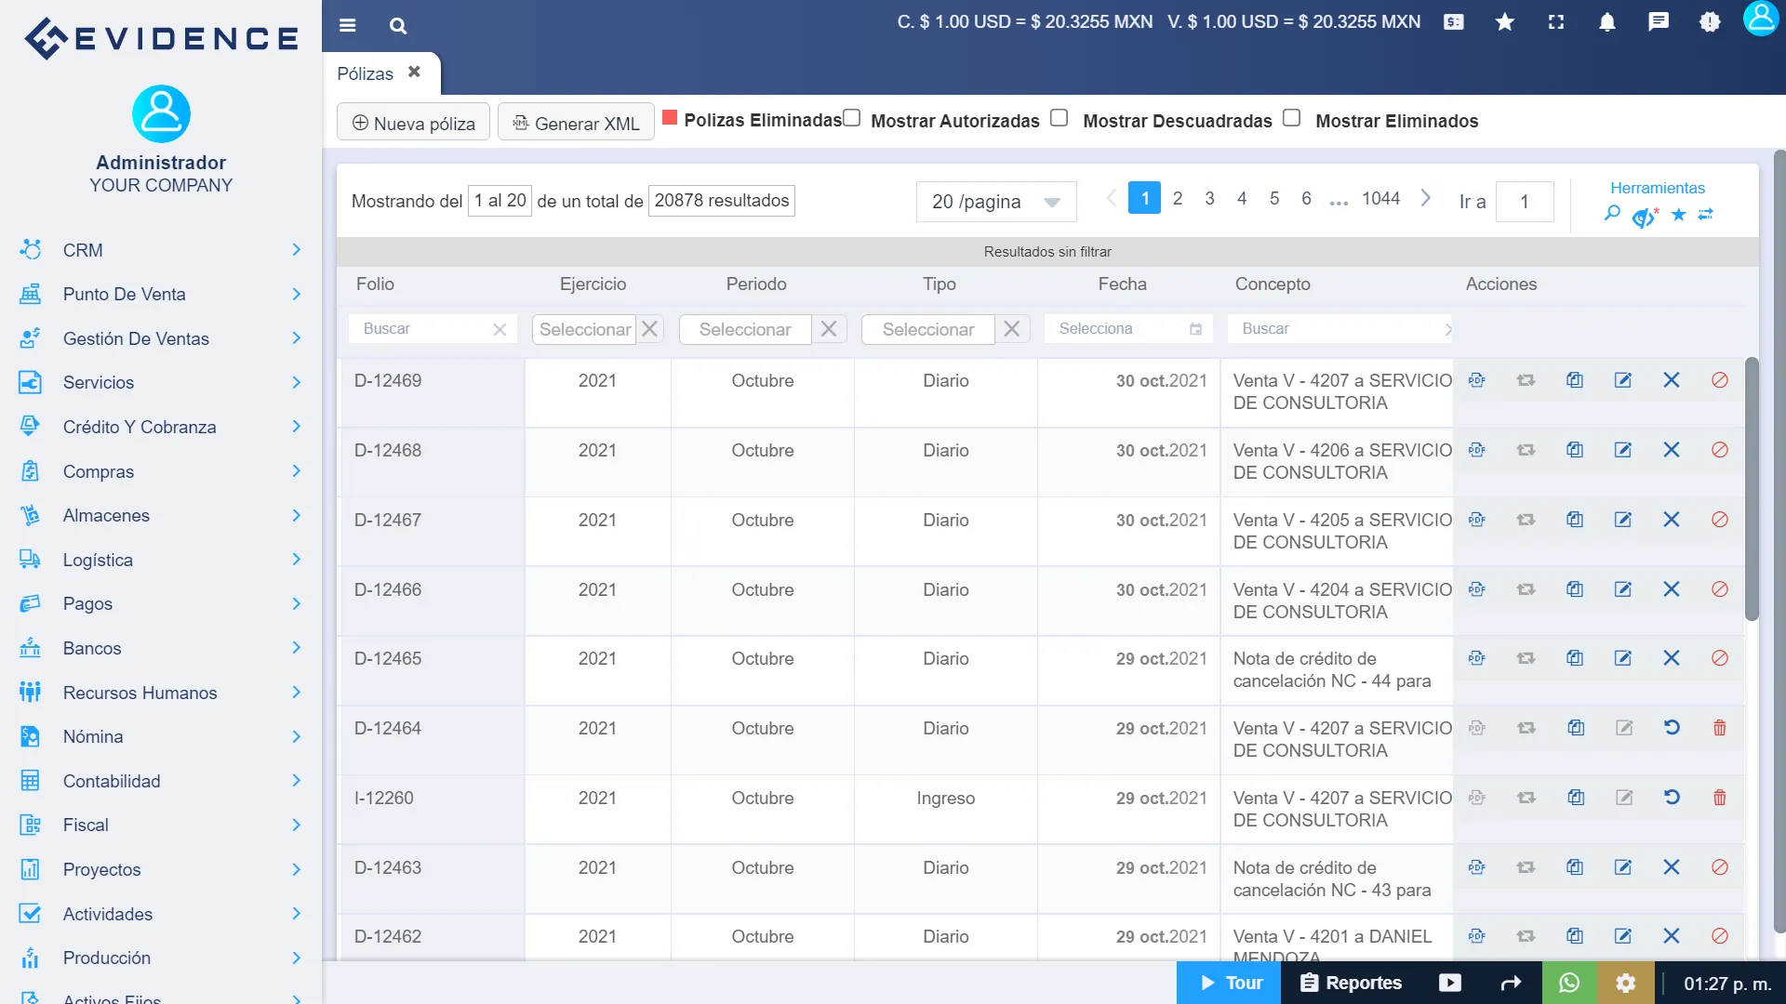Viewport: 1786px width, 1004px height.
Task: Open the Ejercicio Seleccionar filter dropdown
Action: [584, 329]
